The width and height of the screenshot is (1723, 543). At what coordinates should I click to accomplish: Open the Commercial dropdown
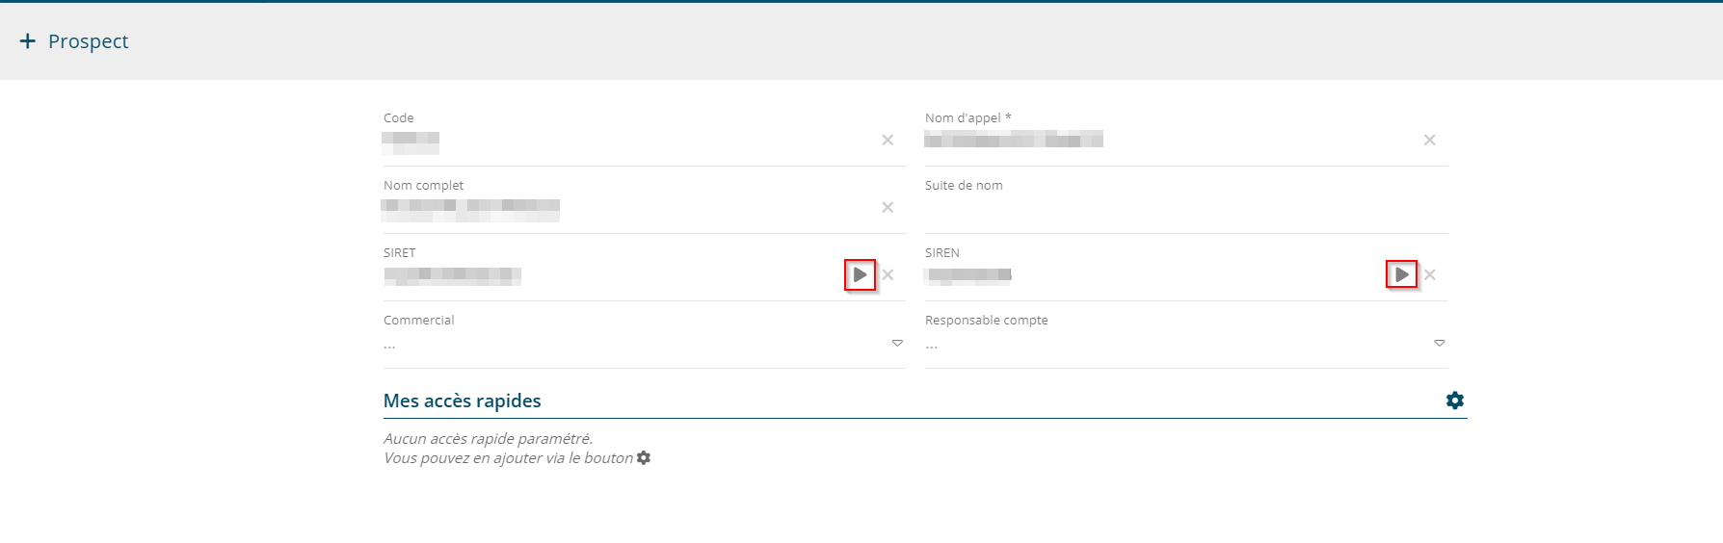click(x=897, y=343)
